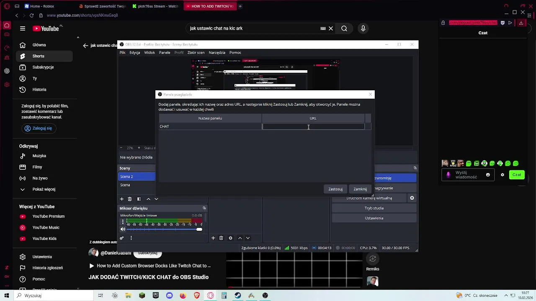Add a source with plus icon in OBS
The height and width of the screenshot is (301, 536).
[x=213, y=238]
